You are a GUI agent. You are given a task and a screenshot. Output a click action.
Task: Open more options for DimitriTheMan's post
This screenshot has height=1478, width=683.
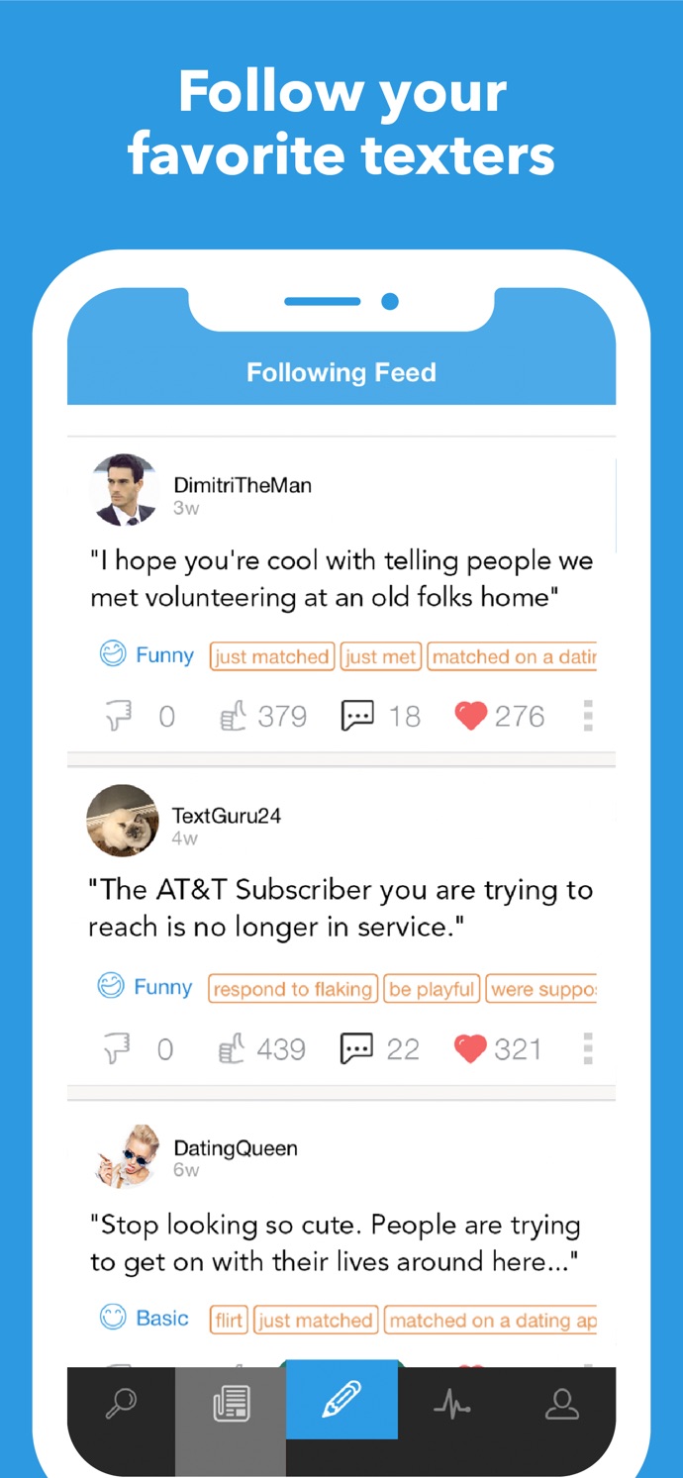tap(588, 716)
